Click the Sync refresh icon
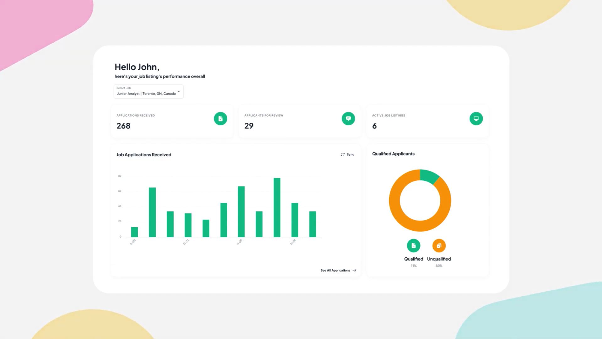The height and width of the screenshot is (339, 602). [342, 154]
